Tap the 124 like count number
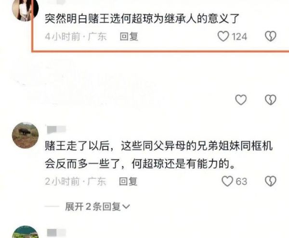 coord(239,37)
